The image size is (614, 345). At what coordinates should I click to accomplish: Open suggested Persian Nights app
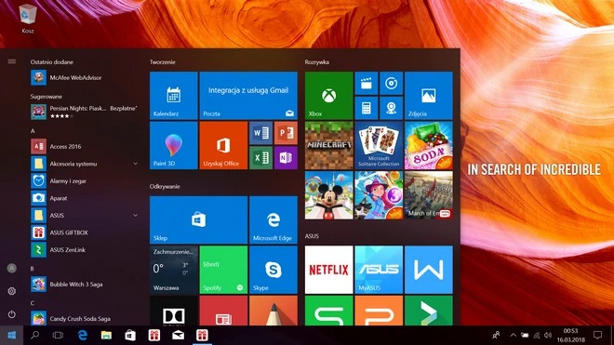click(85, 112)
